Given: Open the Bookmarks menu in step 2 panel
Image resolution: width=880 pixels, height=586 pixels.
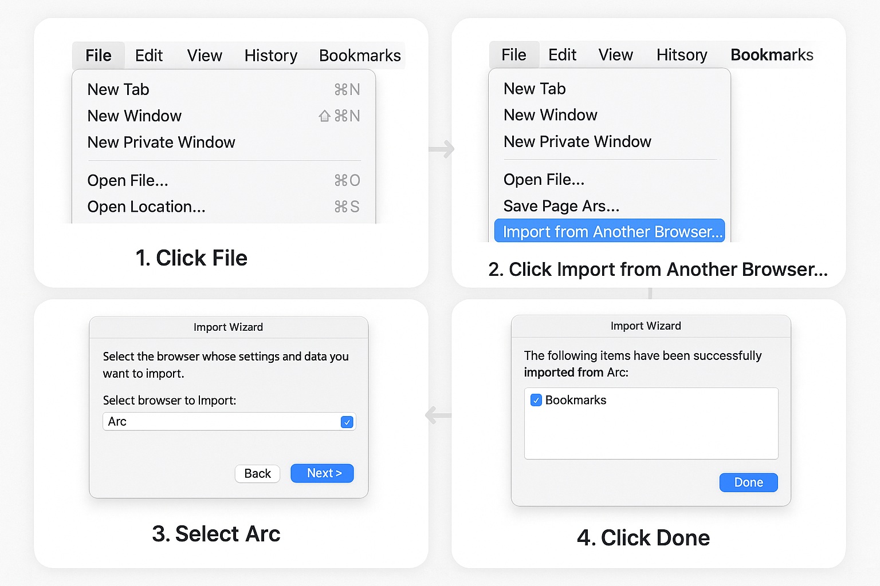Looking at the screenshot, I should tap(772, 55).
